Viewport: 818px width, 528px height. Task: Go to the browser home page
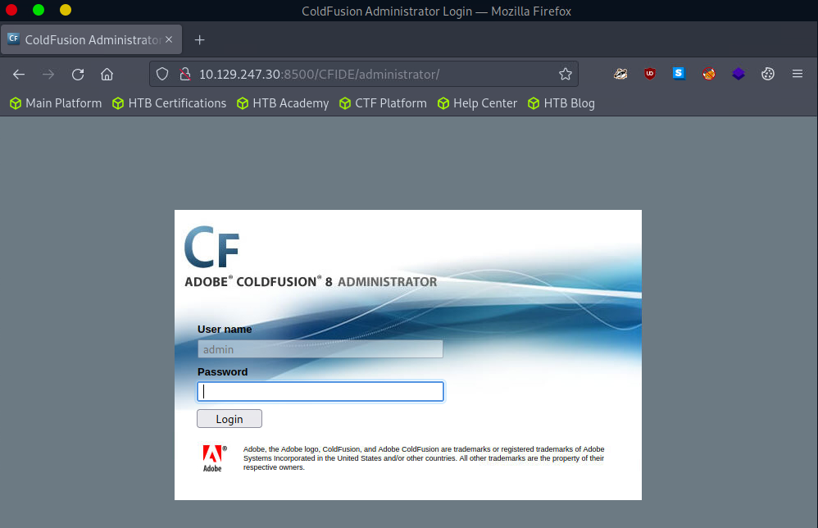click(x=107, y=74)
